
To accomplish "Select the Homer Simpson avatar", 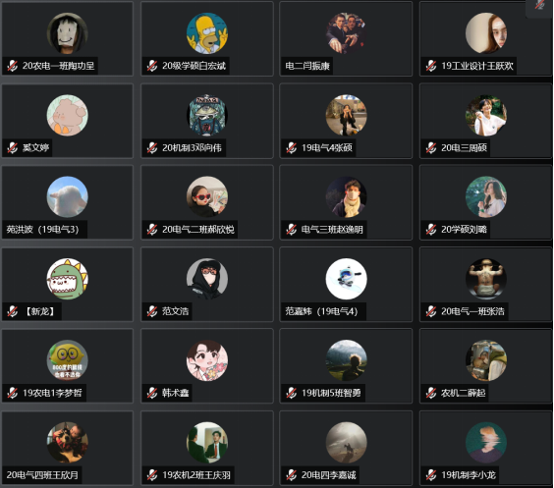I will [207, 33].
